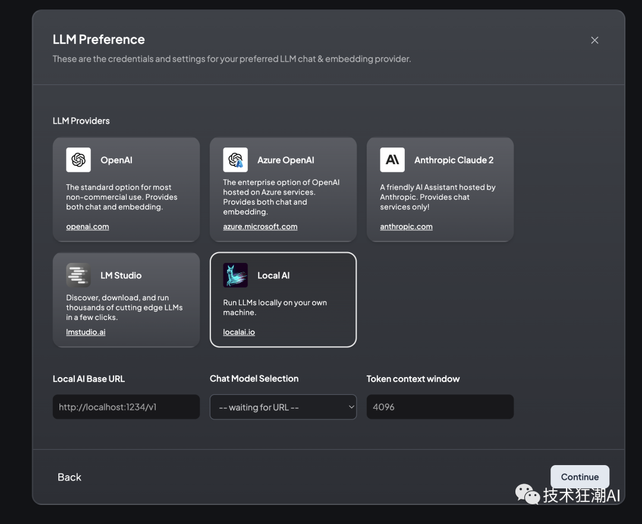Click the Local AI llama icon
Image resolution: width=642 pixels, height=524 pixels.
(x=235, y=275)
